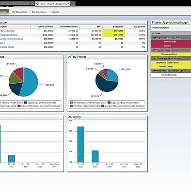Image resolution: width=191 pixels, height=191 pixels.
Task: Click the 56.36% exposure value
Action: tap(142, 31)
